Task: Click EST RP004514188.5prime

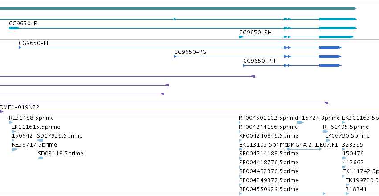Action: (x=269, y=154)
